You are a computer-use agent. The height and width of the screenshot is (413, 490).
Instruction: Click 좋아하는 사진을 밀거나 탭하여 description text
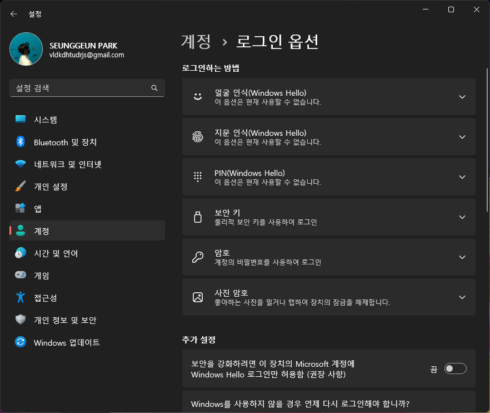click(x=302, y=302)
